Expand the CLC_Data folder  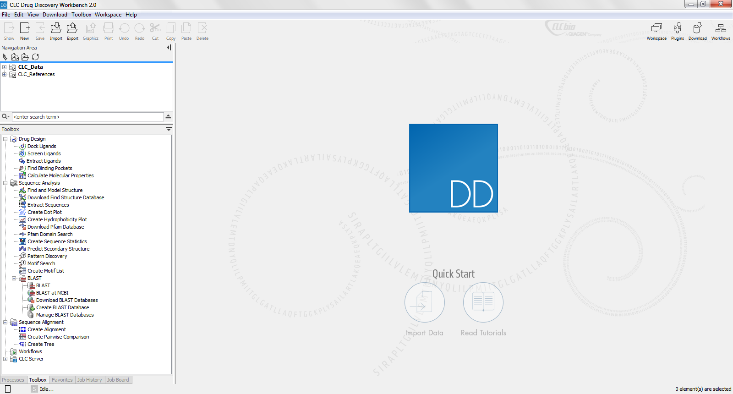[x=5, y=67]
